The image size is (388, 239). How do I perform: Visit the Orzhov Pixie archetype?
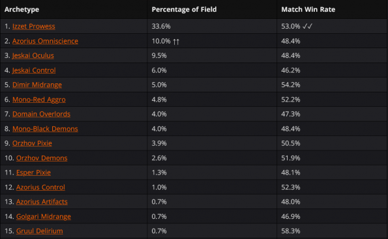click(32, 143)
